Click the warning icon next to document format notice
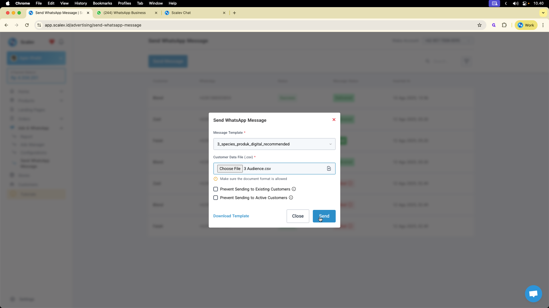Viewport: 549px width, 308px height. [216, 179]
